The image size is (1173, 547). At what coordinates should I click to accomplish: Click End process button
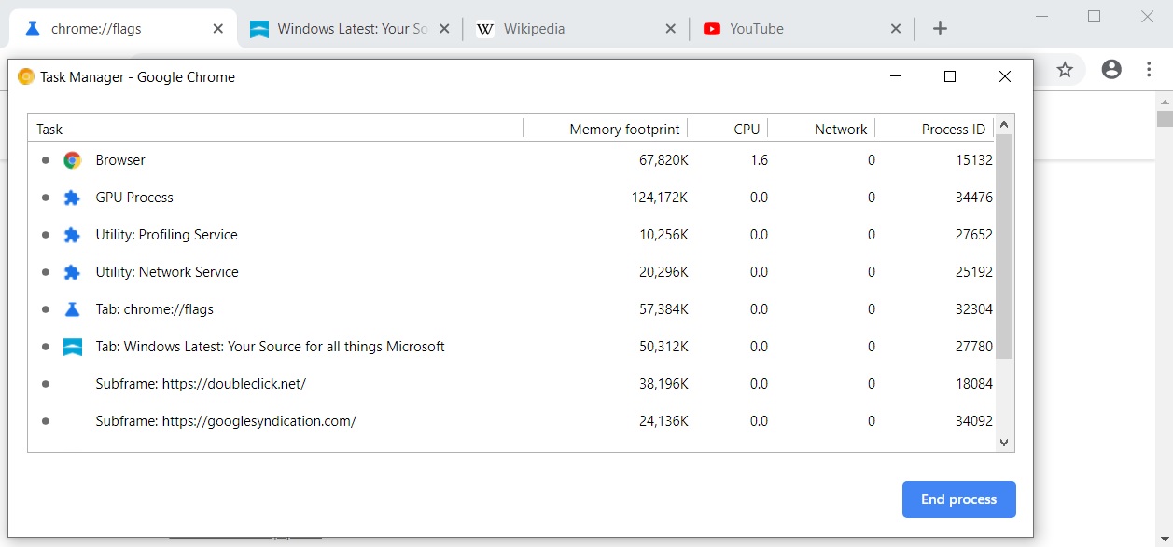coord(958,499)
